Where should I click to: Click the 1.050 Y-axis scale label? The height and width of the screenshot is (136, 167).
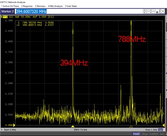[x=9, y=115]
